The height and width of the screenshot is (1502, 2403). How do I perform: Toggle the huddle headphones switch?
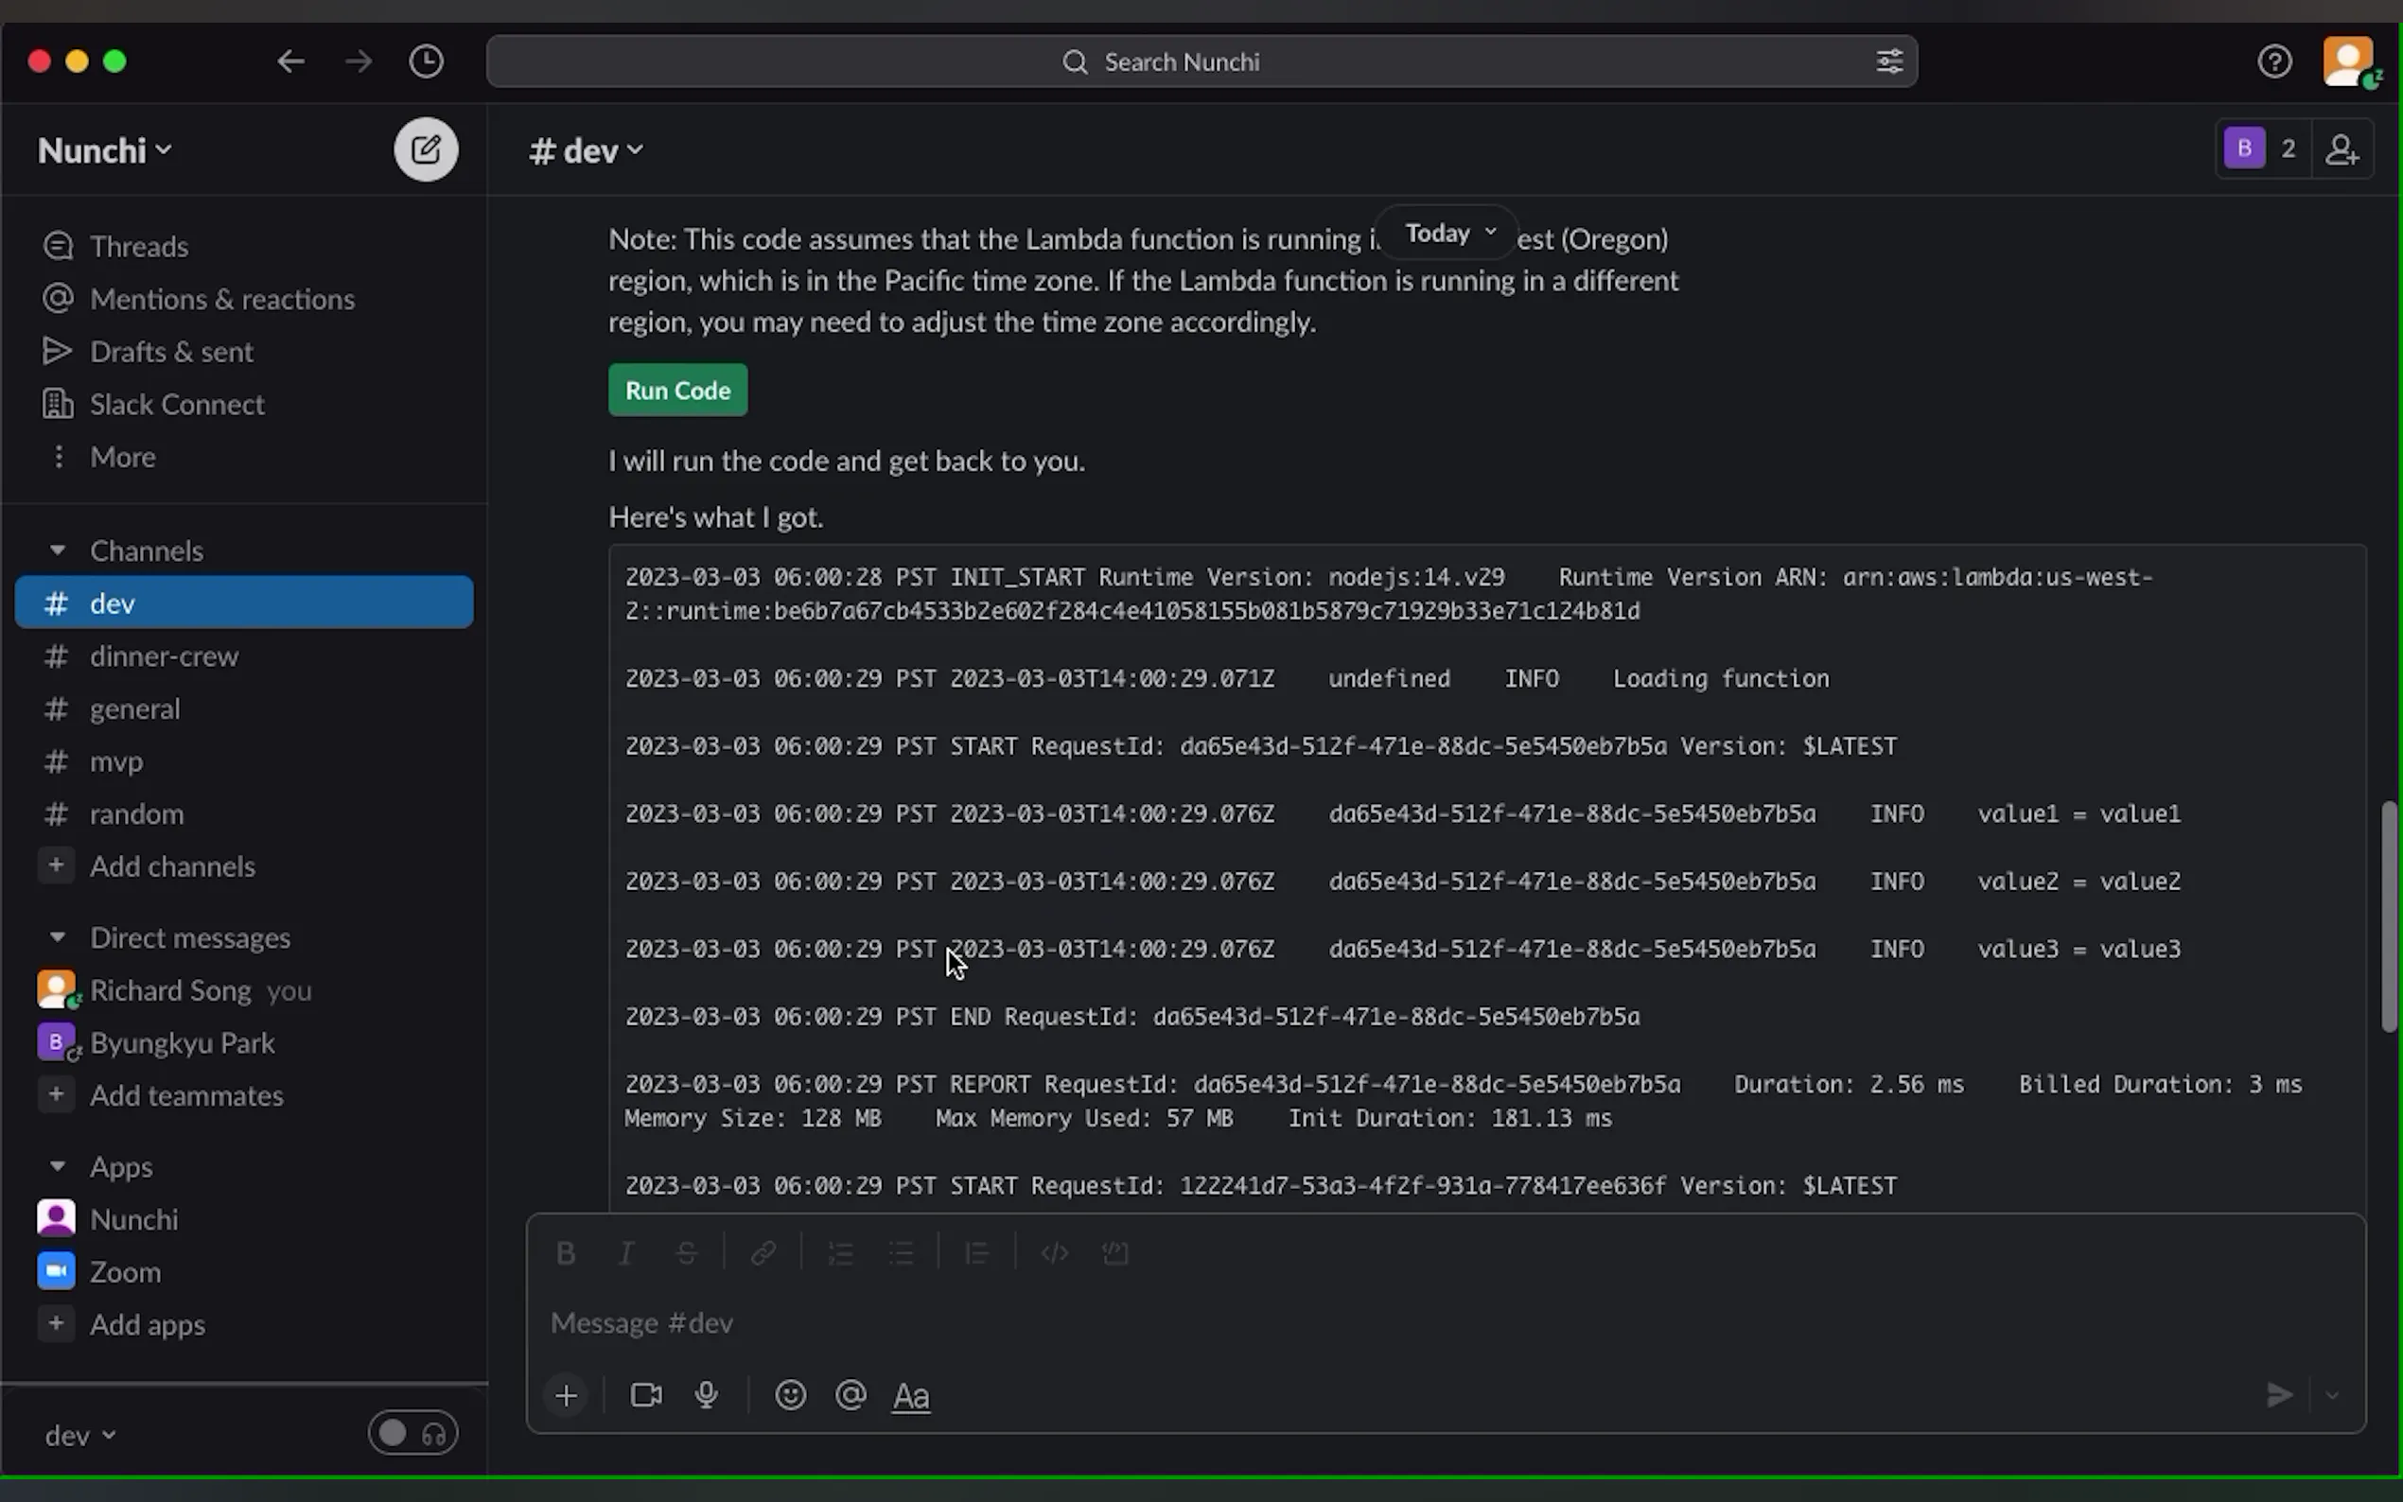tap(412, 1434)
